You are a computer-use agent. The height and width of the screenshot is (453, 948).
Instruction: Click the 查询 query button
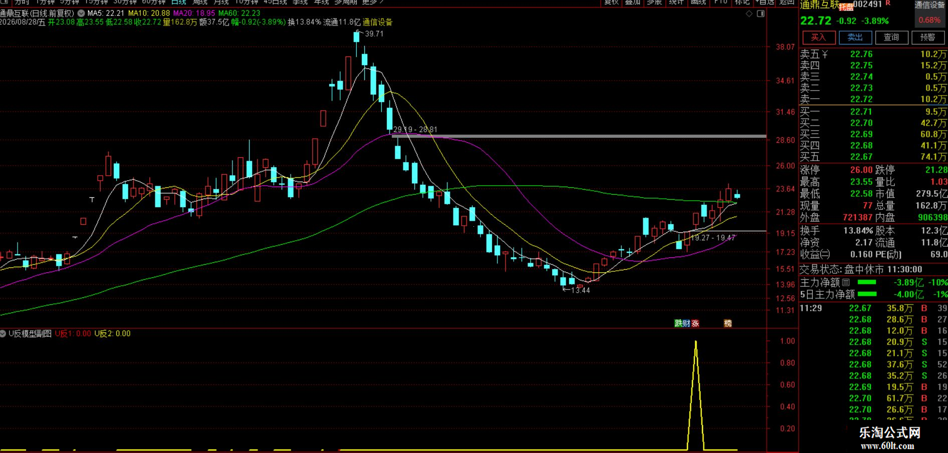click(x=891, y=38)
